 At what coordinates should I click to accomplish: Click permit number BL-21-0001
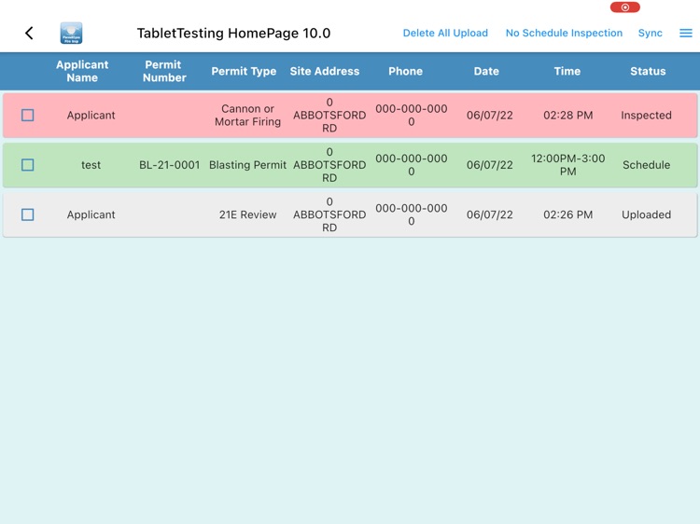click(x=169, y=165)
